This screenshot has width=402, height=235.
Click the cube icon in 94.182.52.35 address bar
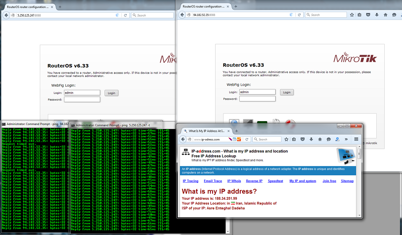(x=291, y=15)
